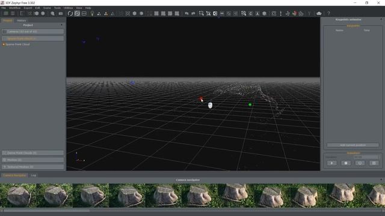The width and height of the screenshot is (385, 216).
Task: Open the Scene menu
Action: click(x=47, y=8)
